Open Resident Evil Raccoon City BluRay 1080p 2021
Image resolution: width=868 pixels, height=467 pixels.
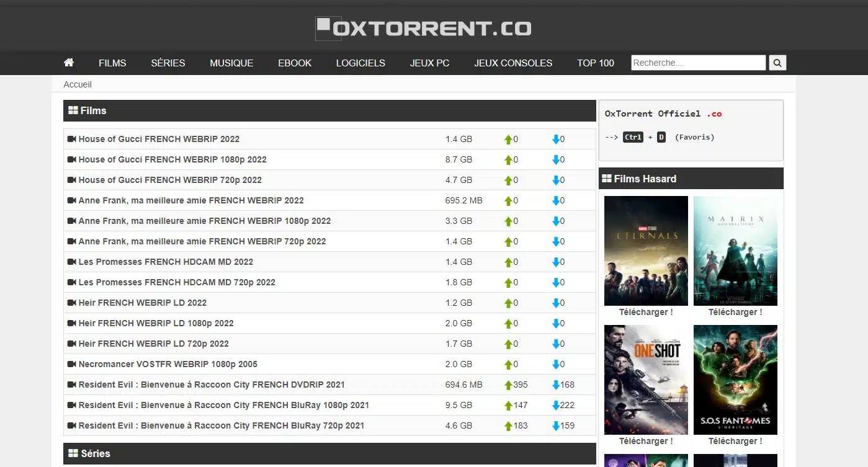click(x=224, y=405)
